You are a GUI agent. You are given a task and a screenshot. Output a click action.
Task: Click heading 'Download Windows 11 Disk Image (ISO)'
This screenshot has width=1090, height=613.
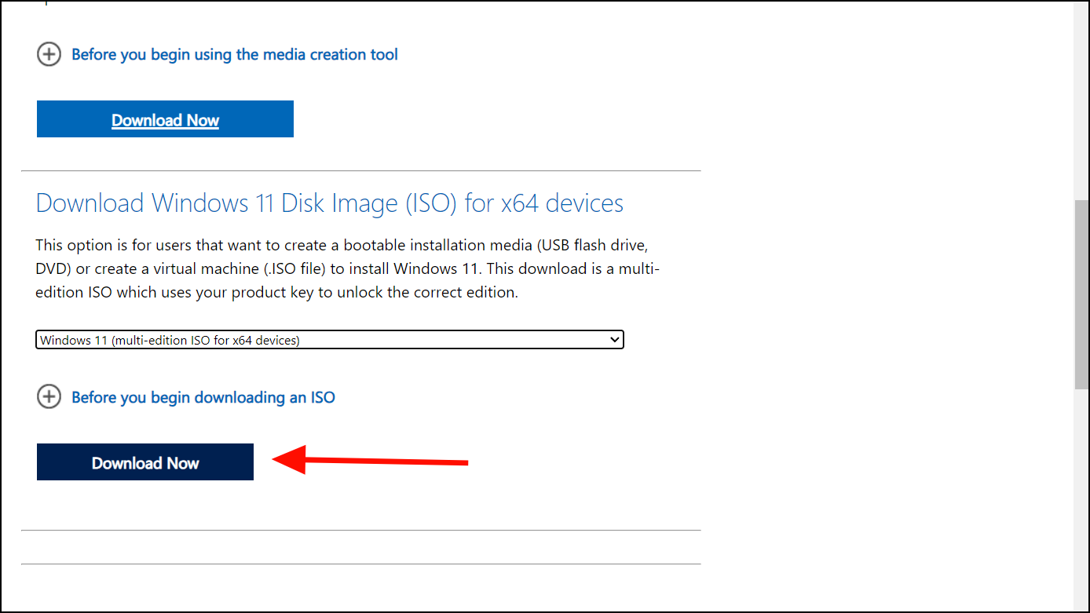tap(330, 203)
